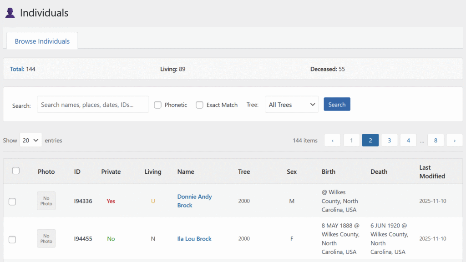The height and width of the screenshot is (262, 466).
Task: Toggle the select-all checkbox in table header
Action: coord(16,171)
